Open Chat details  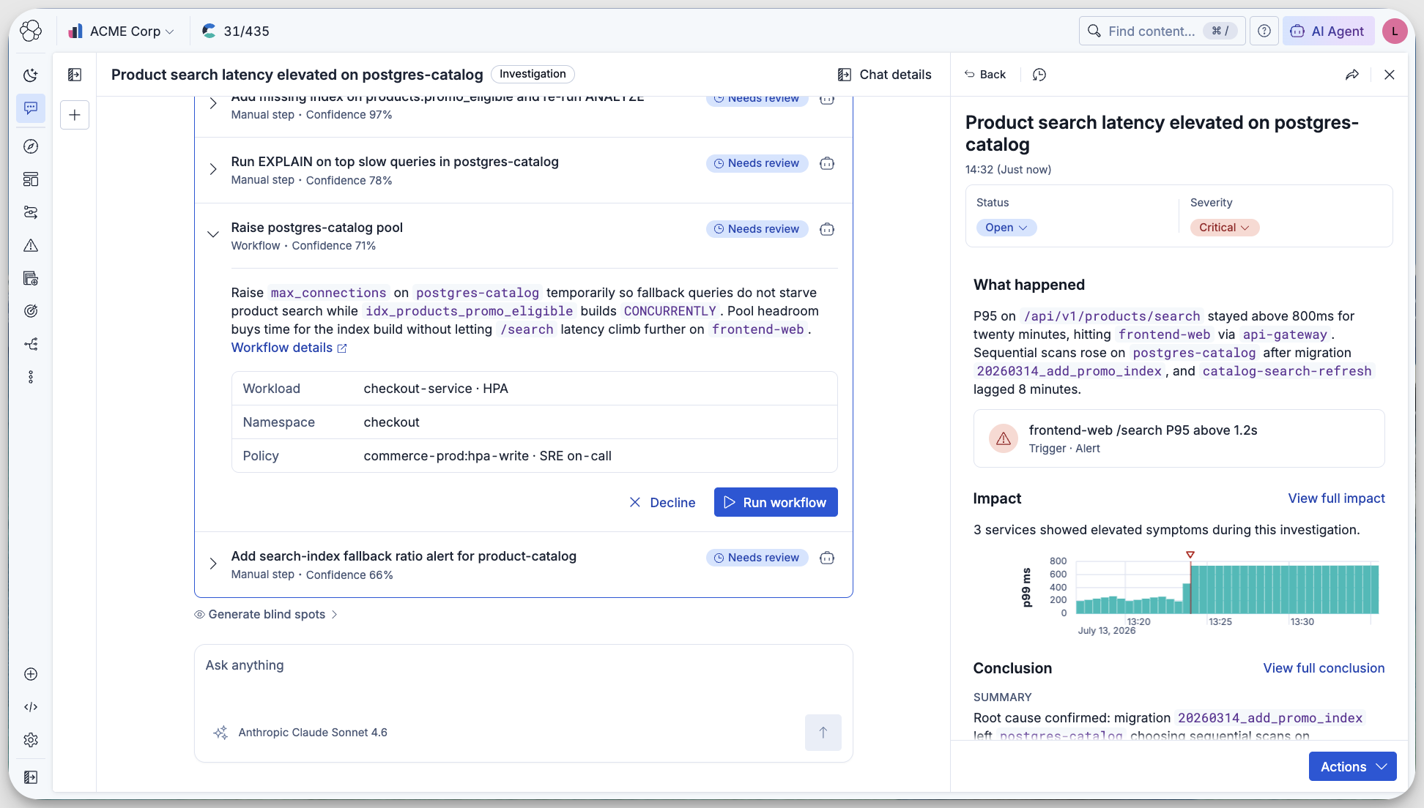[x=884, y=75]
